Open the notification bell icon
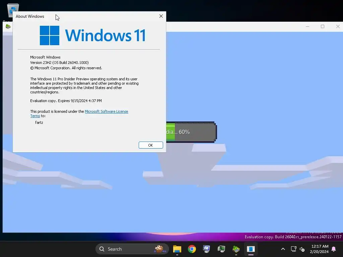The width and height of the screenshot is (343, 257). (334, 249)
